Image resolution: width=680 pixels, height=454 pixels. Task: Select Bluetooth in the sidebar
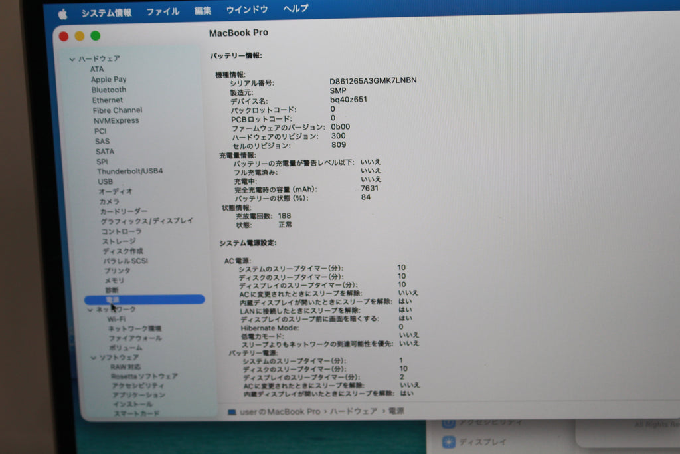pos(108,90)
